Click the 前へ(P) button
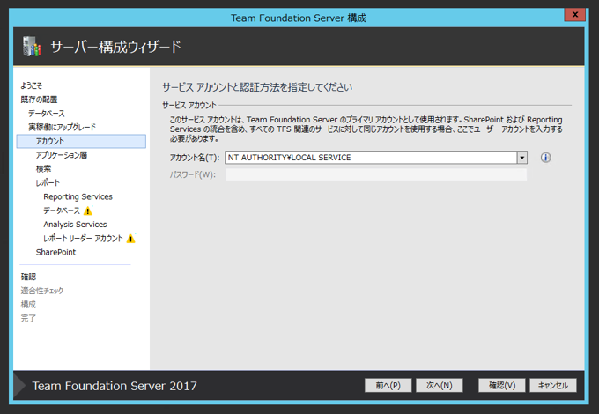 [388, 385]
